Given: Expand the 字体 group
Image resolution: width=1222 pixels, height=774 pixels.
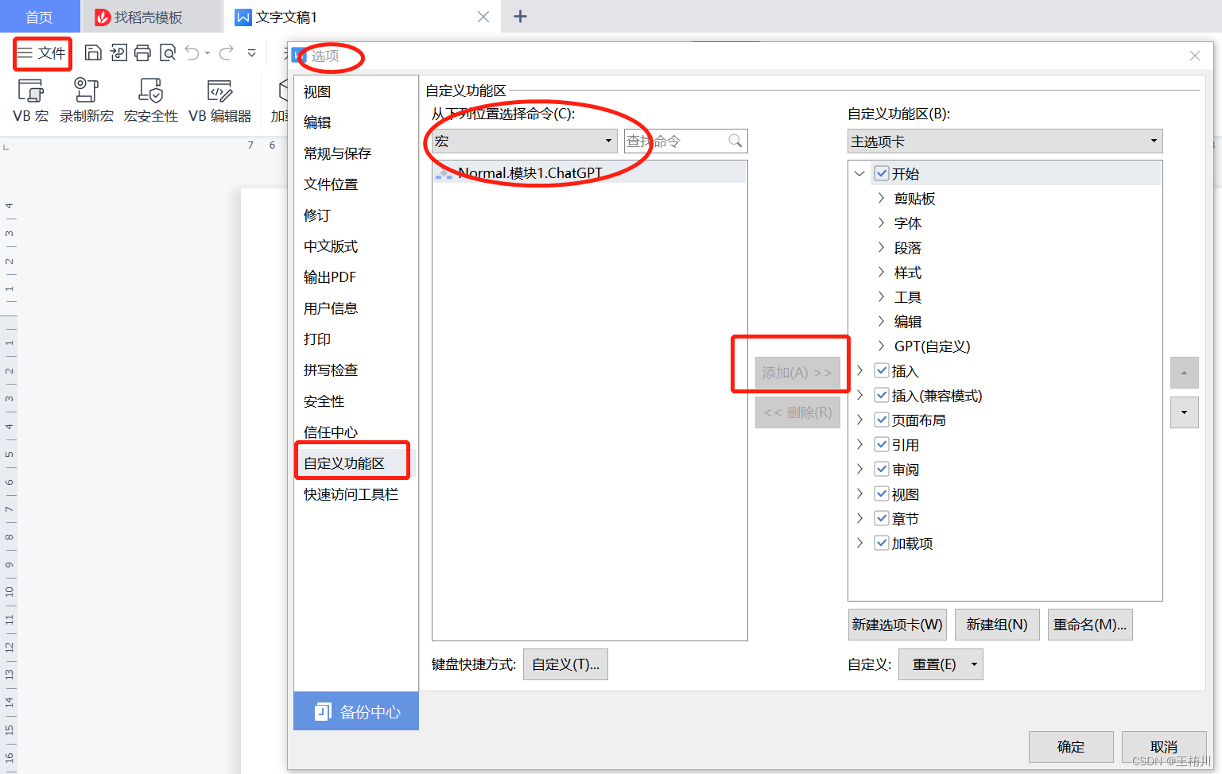Looking at the screenshot, I should pyautogui.click(x=881, y=223).
